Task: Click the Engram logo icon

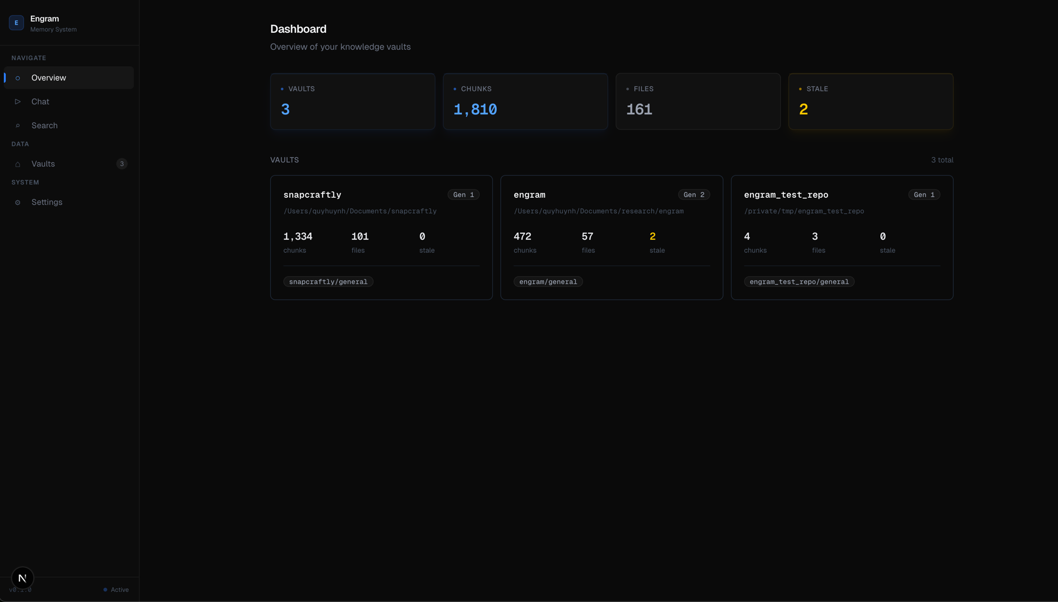Action: point(16,22)
